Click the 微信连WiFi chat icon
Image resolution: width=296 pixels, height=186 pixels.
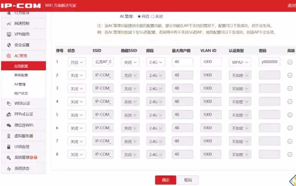(x=9, y=125)
